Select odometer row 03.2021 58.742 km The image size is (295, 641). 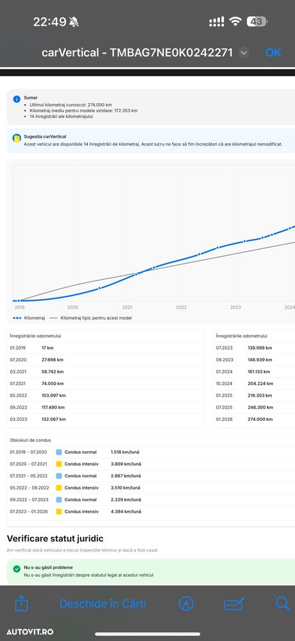pos(105,372)
